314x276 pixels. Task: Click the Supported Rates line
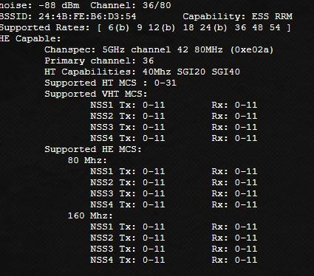pyautogui.click(x=145, y=27)
